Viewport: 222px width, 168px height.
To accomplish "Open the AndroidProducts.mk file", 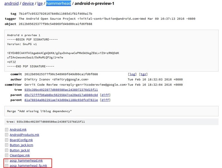I will (x=24, y=135).
